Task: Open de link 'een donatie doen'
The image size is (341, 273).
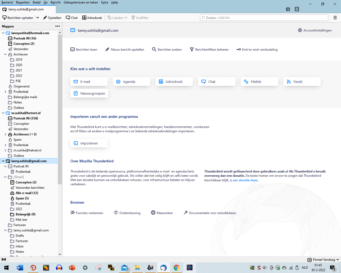Action: coord(245,180)
